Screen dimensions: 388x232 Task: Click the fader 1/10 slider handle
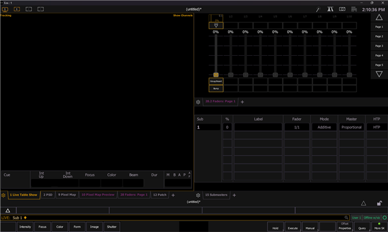click(x=349, y=75)
